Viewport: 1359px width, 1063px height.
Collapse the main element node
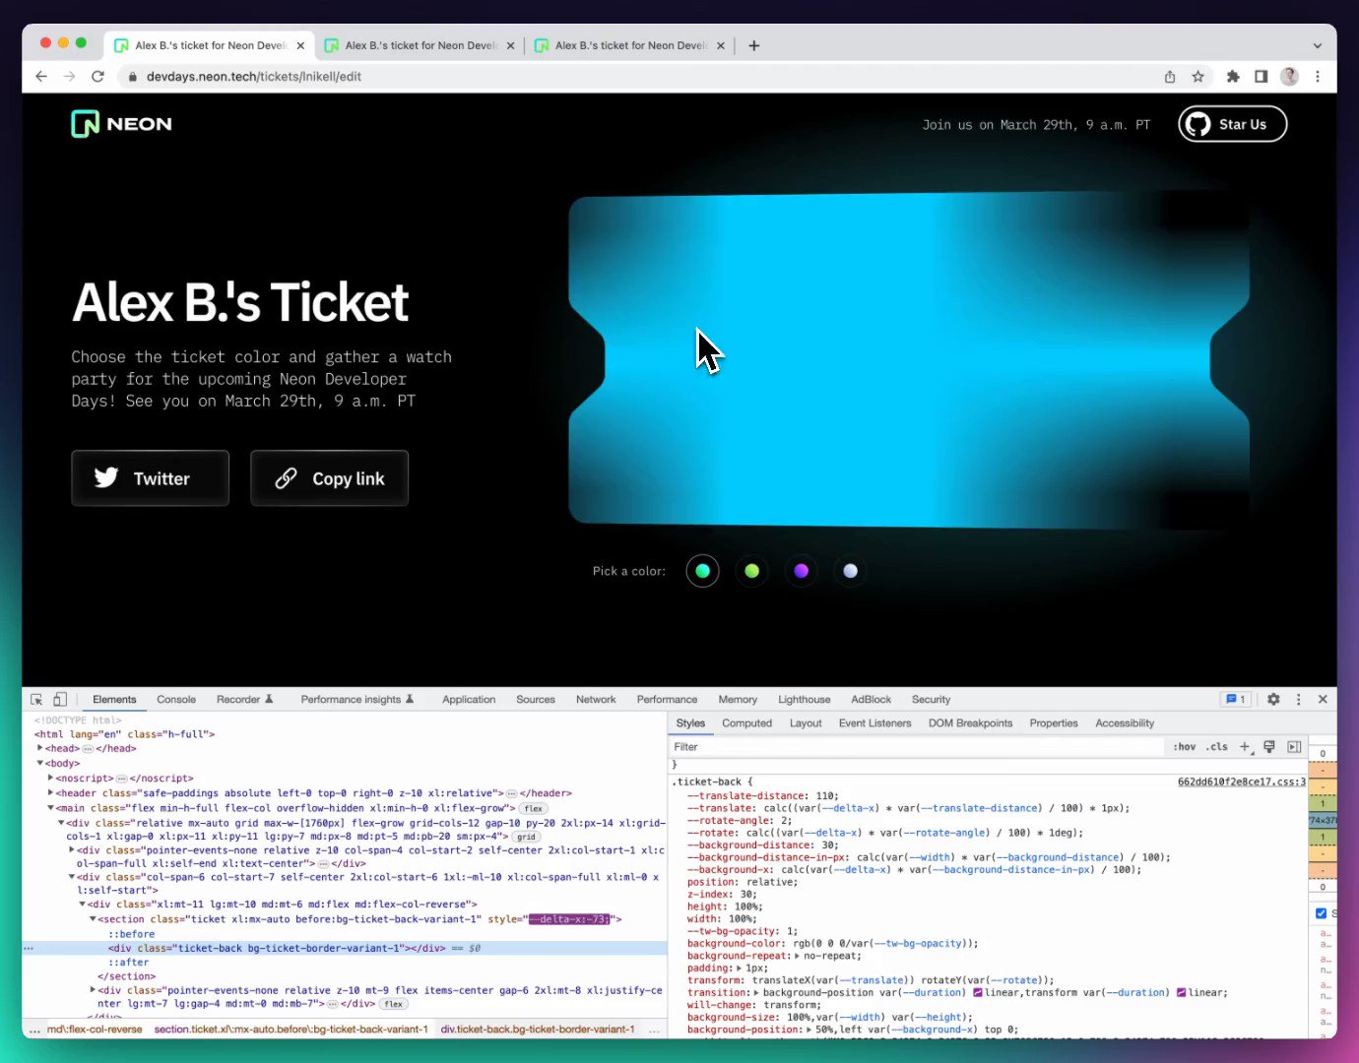click(50, 807)
